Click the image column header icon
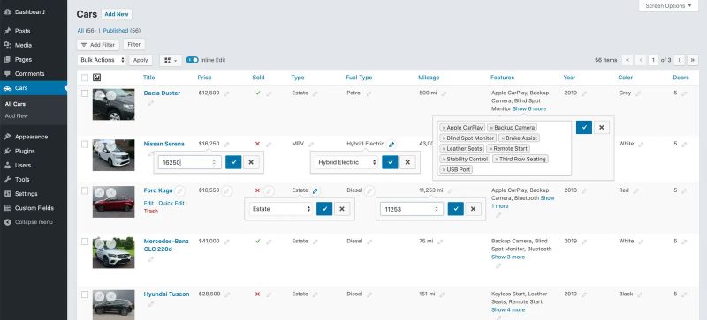Screen dimensions: 707x320 pyautogui.click(x=96, y=78)
